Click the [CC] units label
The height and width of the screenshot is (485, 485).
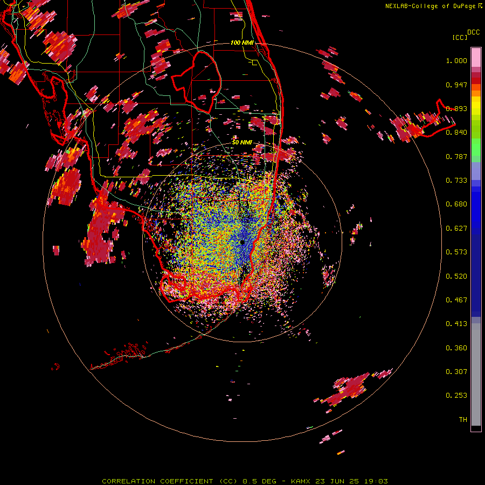coord(460,37)
